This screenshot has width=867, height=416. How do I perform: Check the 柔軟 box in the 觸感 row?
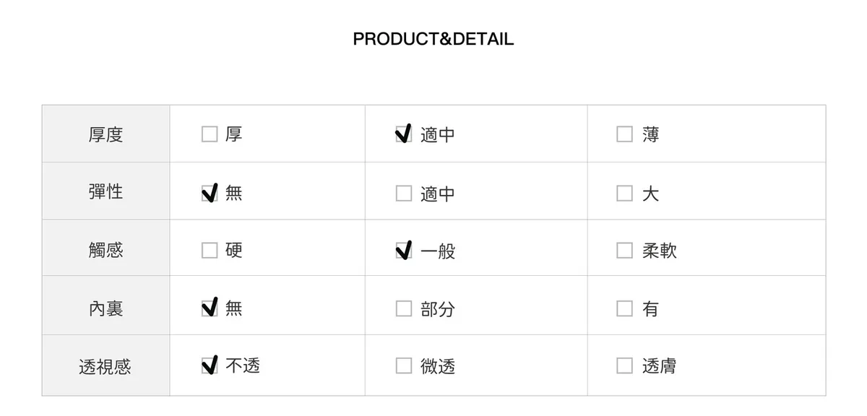coord(624,250)
